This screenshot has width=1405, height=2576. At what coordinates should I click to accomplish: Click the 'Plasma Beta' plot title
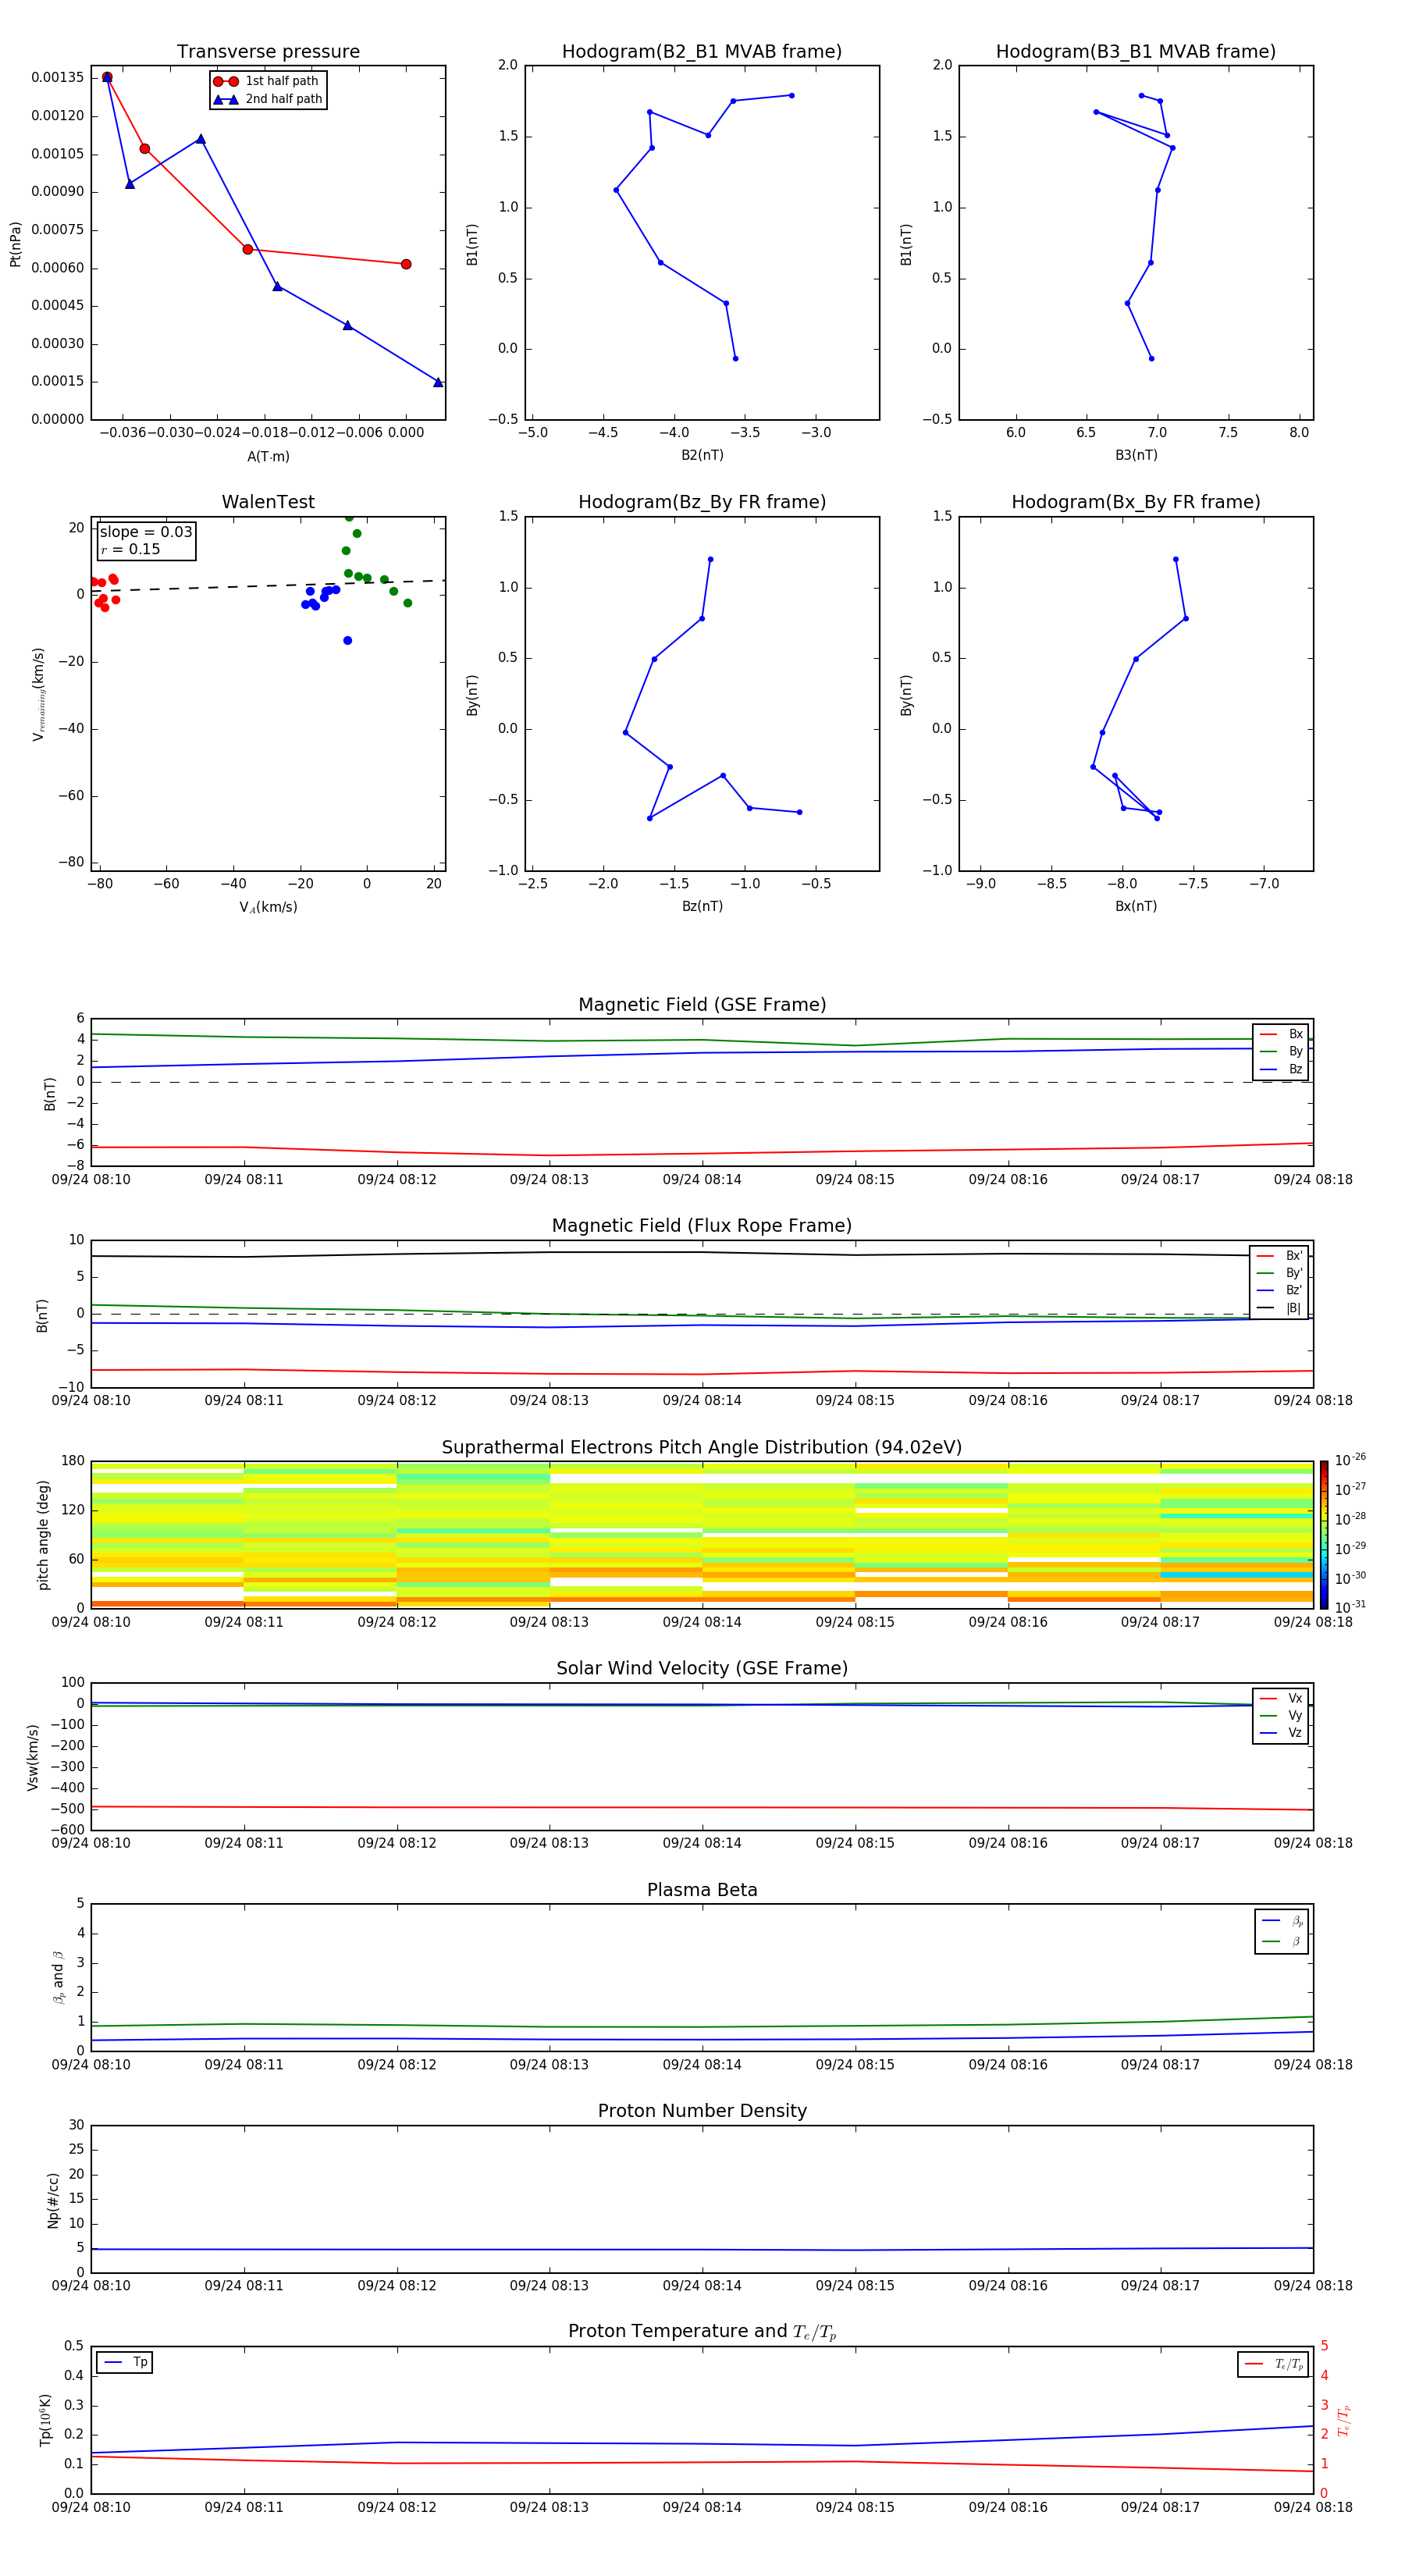pos(702,1890)
